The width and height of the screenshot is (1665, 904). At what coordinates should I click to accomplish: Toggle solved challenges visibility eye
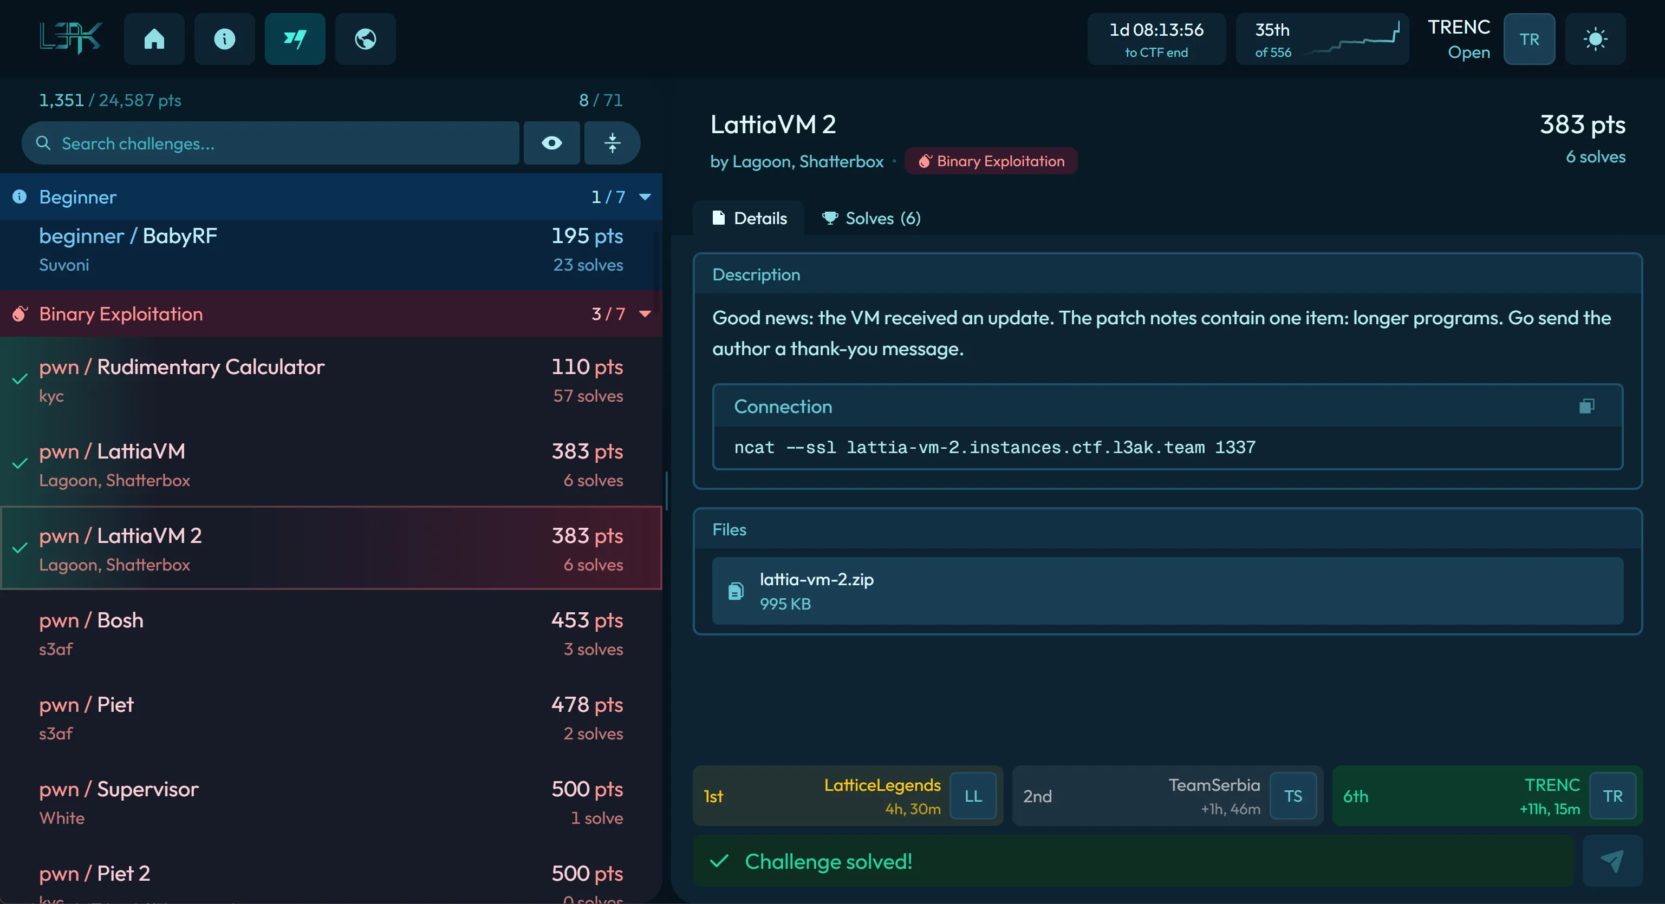(551, 143)
